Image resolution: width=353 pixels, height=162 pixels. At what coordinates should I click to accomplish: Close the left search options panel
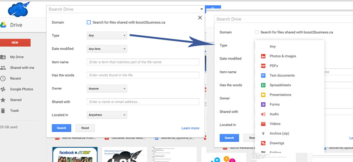(200, 18)
